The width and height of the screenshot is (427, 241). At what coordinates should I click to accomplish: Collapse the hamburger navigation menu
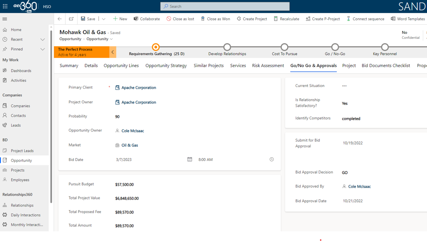tap(5, 19)
